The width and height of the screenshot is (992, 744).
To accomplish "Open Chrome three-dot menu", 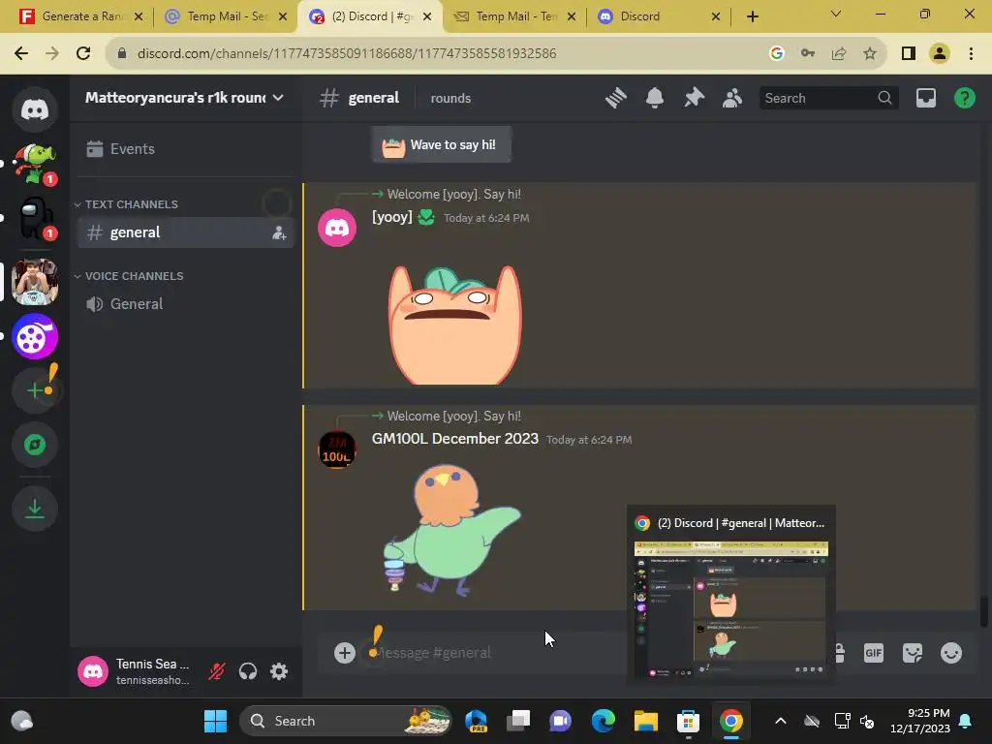I will pyautogui.click(x=971, y=54).
